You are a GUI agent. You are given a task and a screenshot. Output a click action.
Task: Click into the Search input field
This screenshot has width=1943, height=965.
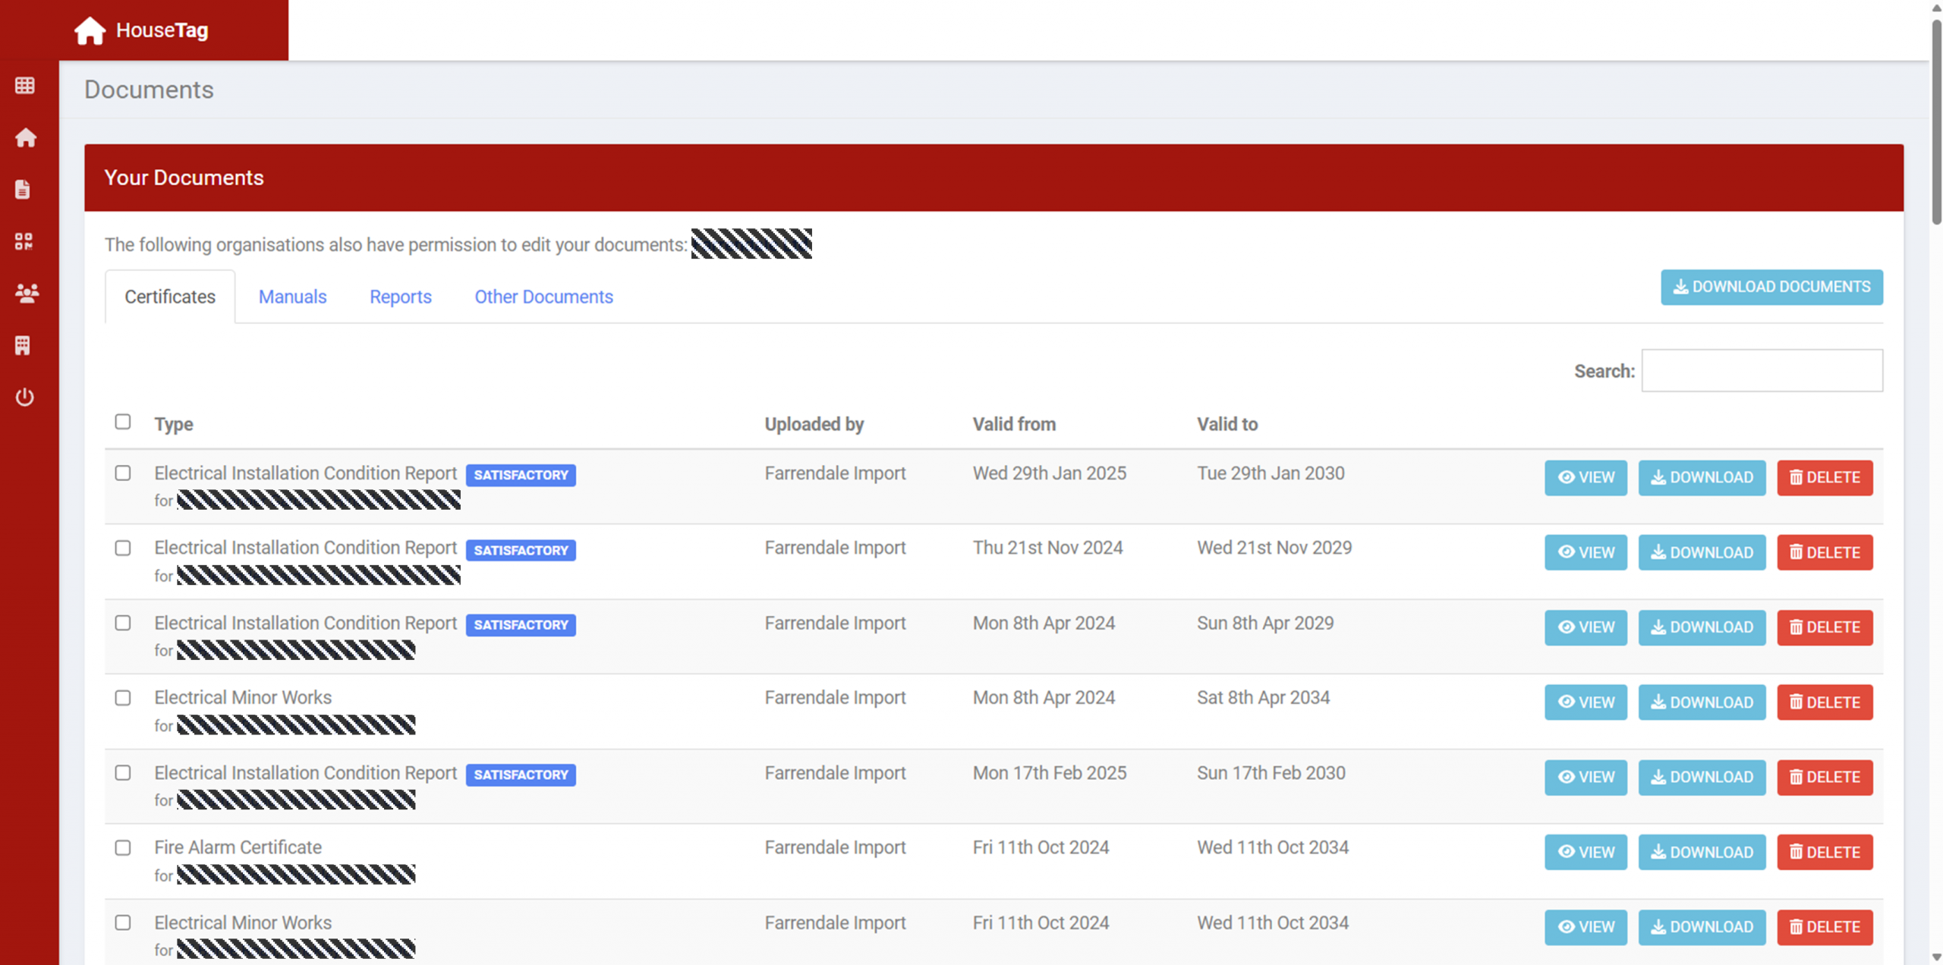click(x=1761, y=371)
